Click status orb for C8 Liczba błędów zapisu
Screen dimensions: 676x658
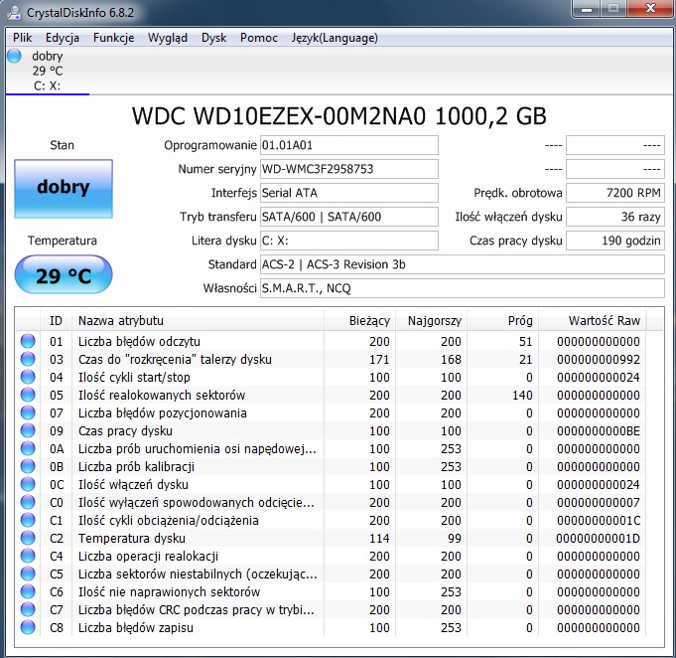(x=28, y=627)
